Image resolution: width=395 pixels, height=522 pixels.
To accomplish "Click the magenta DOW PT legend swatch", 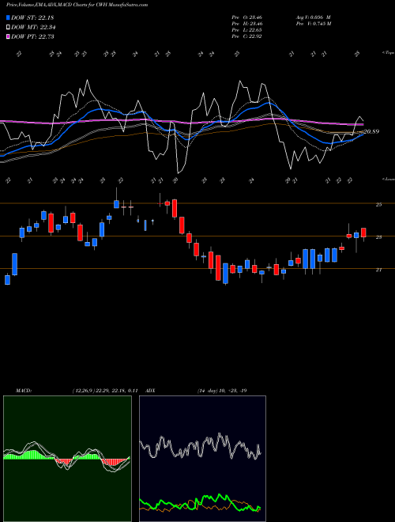I will pos(8,36).
